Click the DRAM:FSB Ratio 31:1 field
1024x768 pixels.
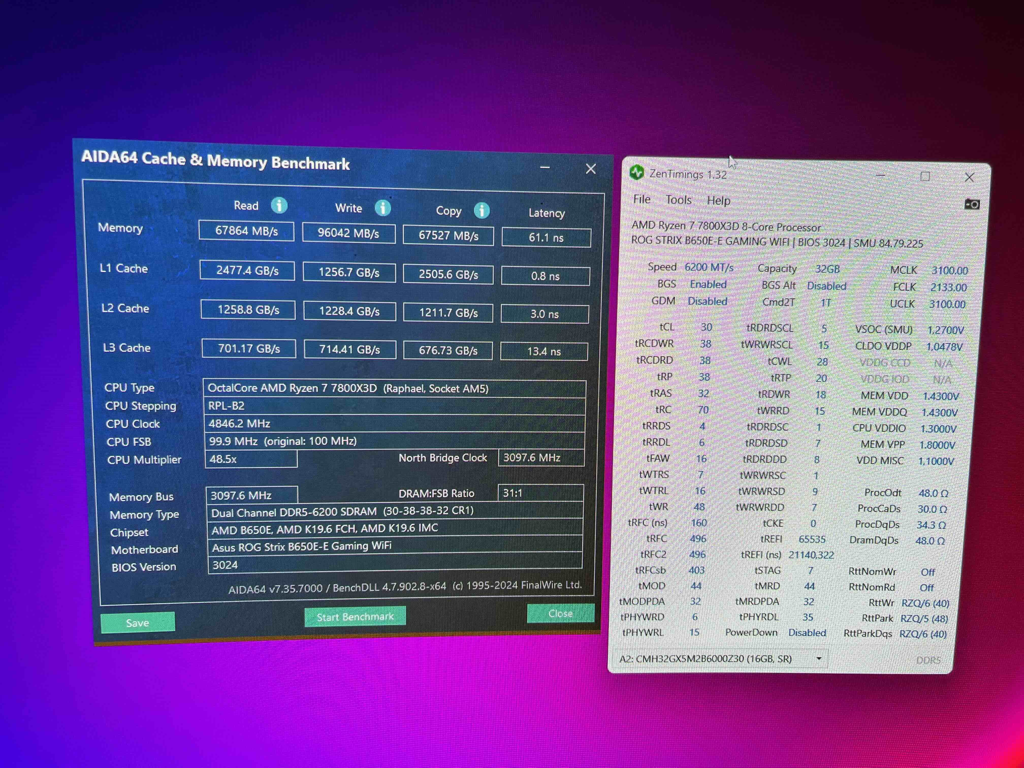pos(541,492)
